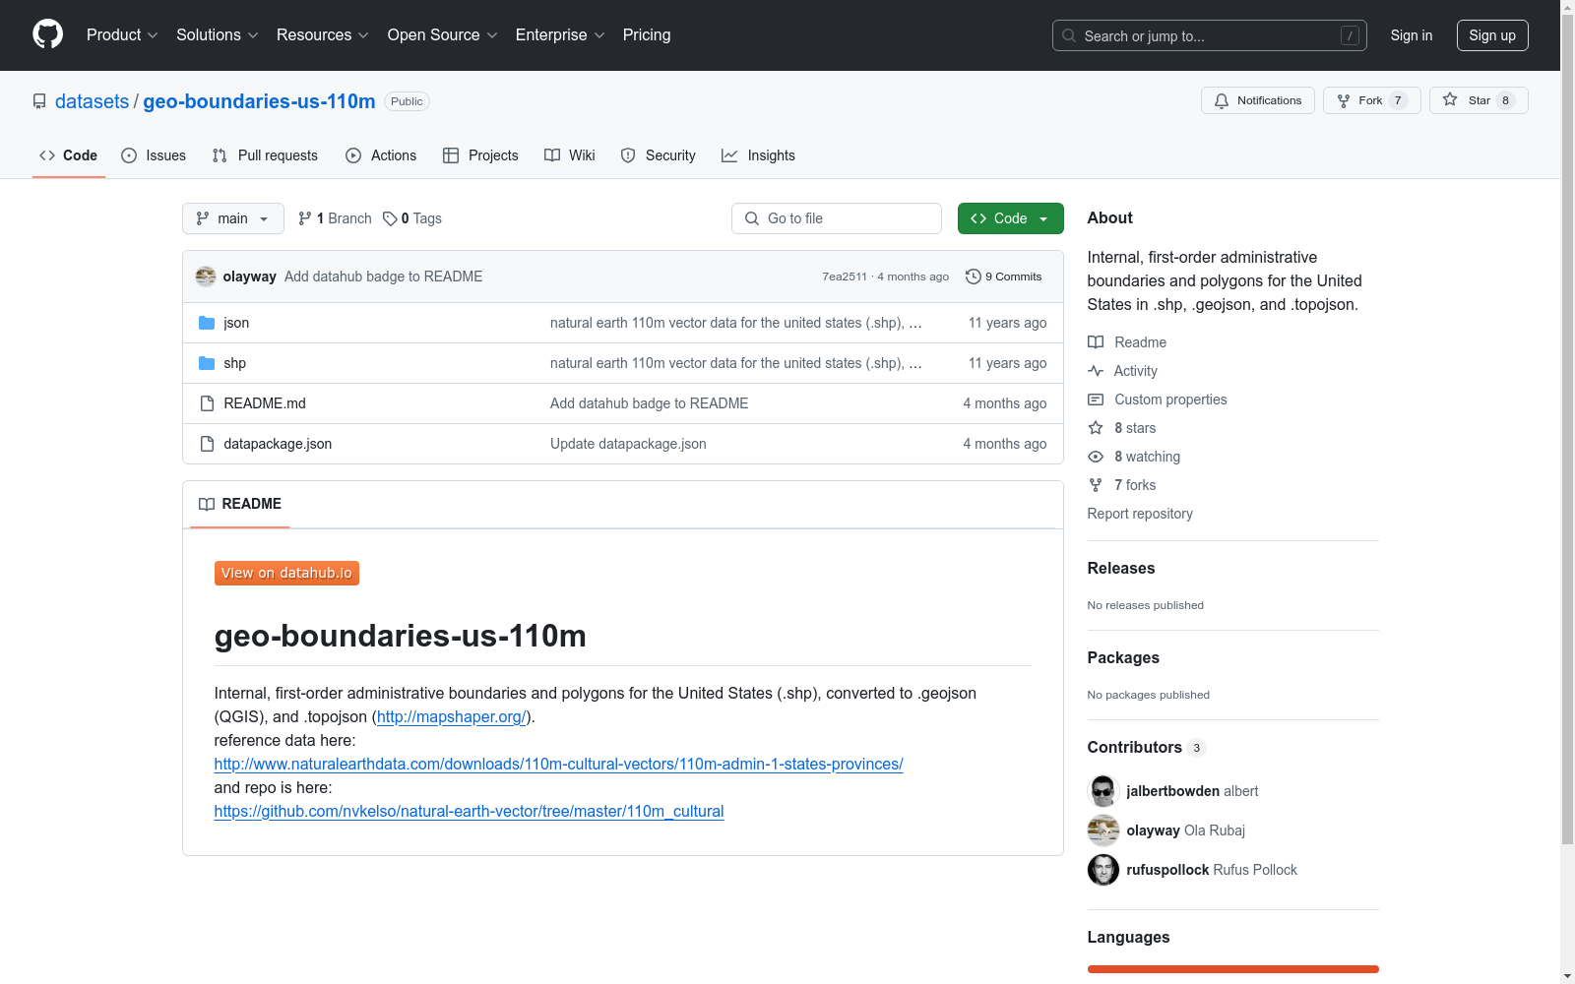
Task: Click the Packages heading link
Action: 1123,657
